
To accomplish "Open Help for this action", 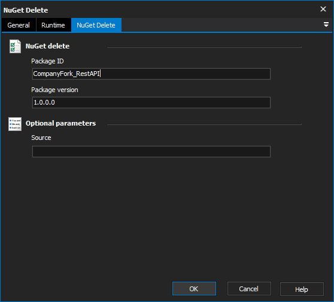I will [x=302, y=289].
